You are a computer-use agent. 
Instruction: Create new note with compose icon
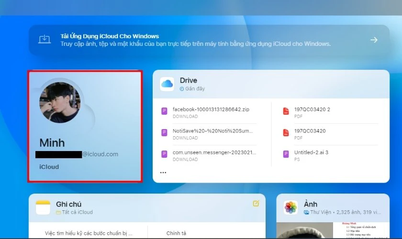[x=256, y=204]
